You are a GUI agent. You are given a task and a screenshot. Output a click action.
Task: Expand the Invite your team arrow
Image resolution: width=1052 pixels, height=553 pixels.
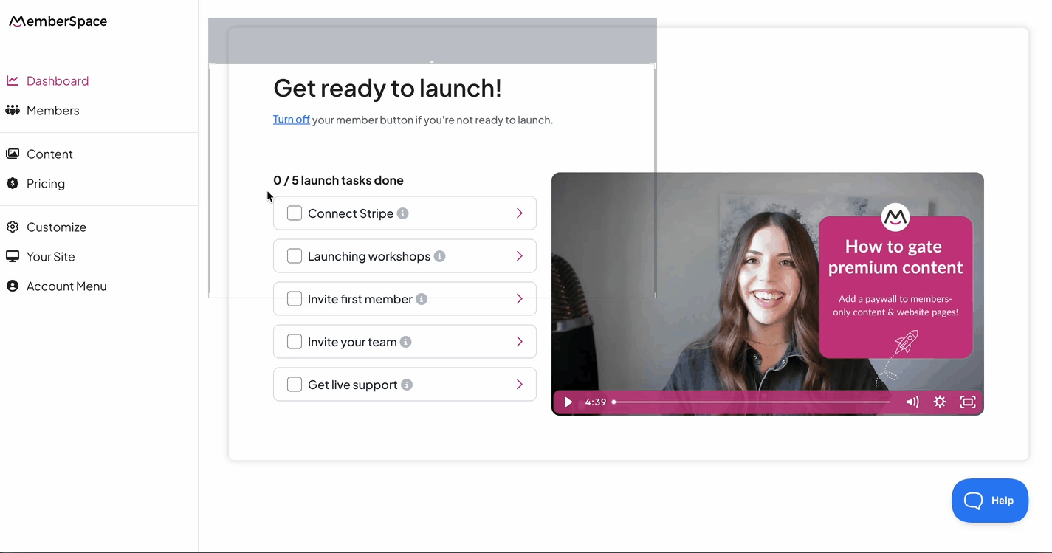click(x=520, y=342)
